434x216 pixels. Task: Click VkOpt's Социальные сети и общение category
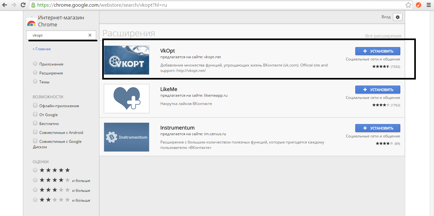point(373,59)
